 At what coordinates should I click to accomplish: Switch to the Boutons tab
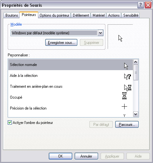pyautogui.click(x=12, y=15)
